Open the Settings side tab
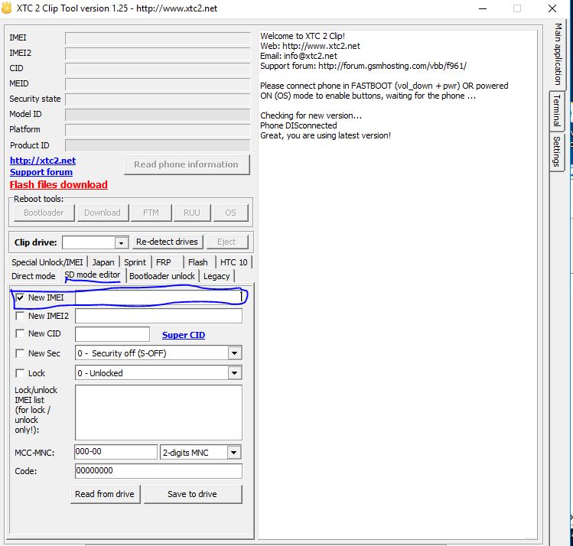573x546 pixels. click(x=557, y=151)
